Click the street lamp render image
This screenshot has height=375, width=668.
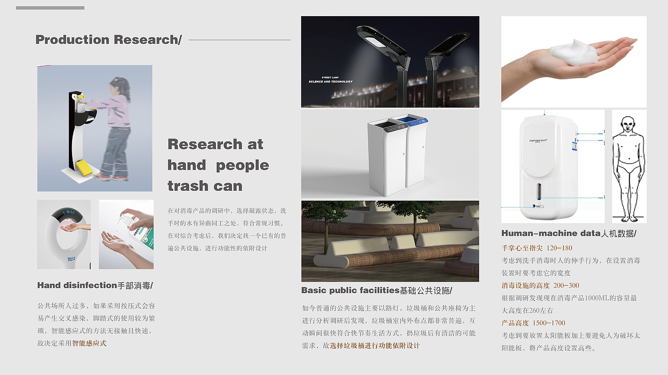click(x=390, y=62)
